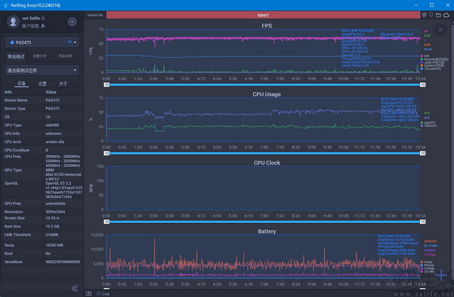The height and width of the screenshot is (297, 454).
Task: Open 账户信息 account info icon
Action: pos(43,26)
